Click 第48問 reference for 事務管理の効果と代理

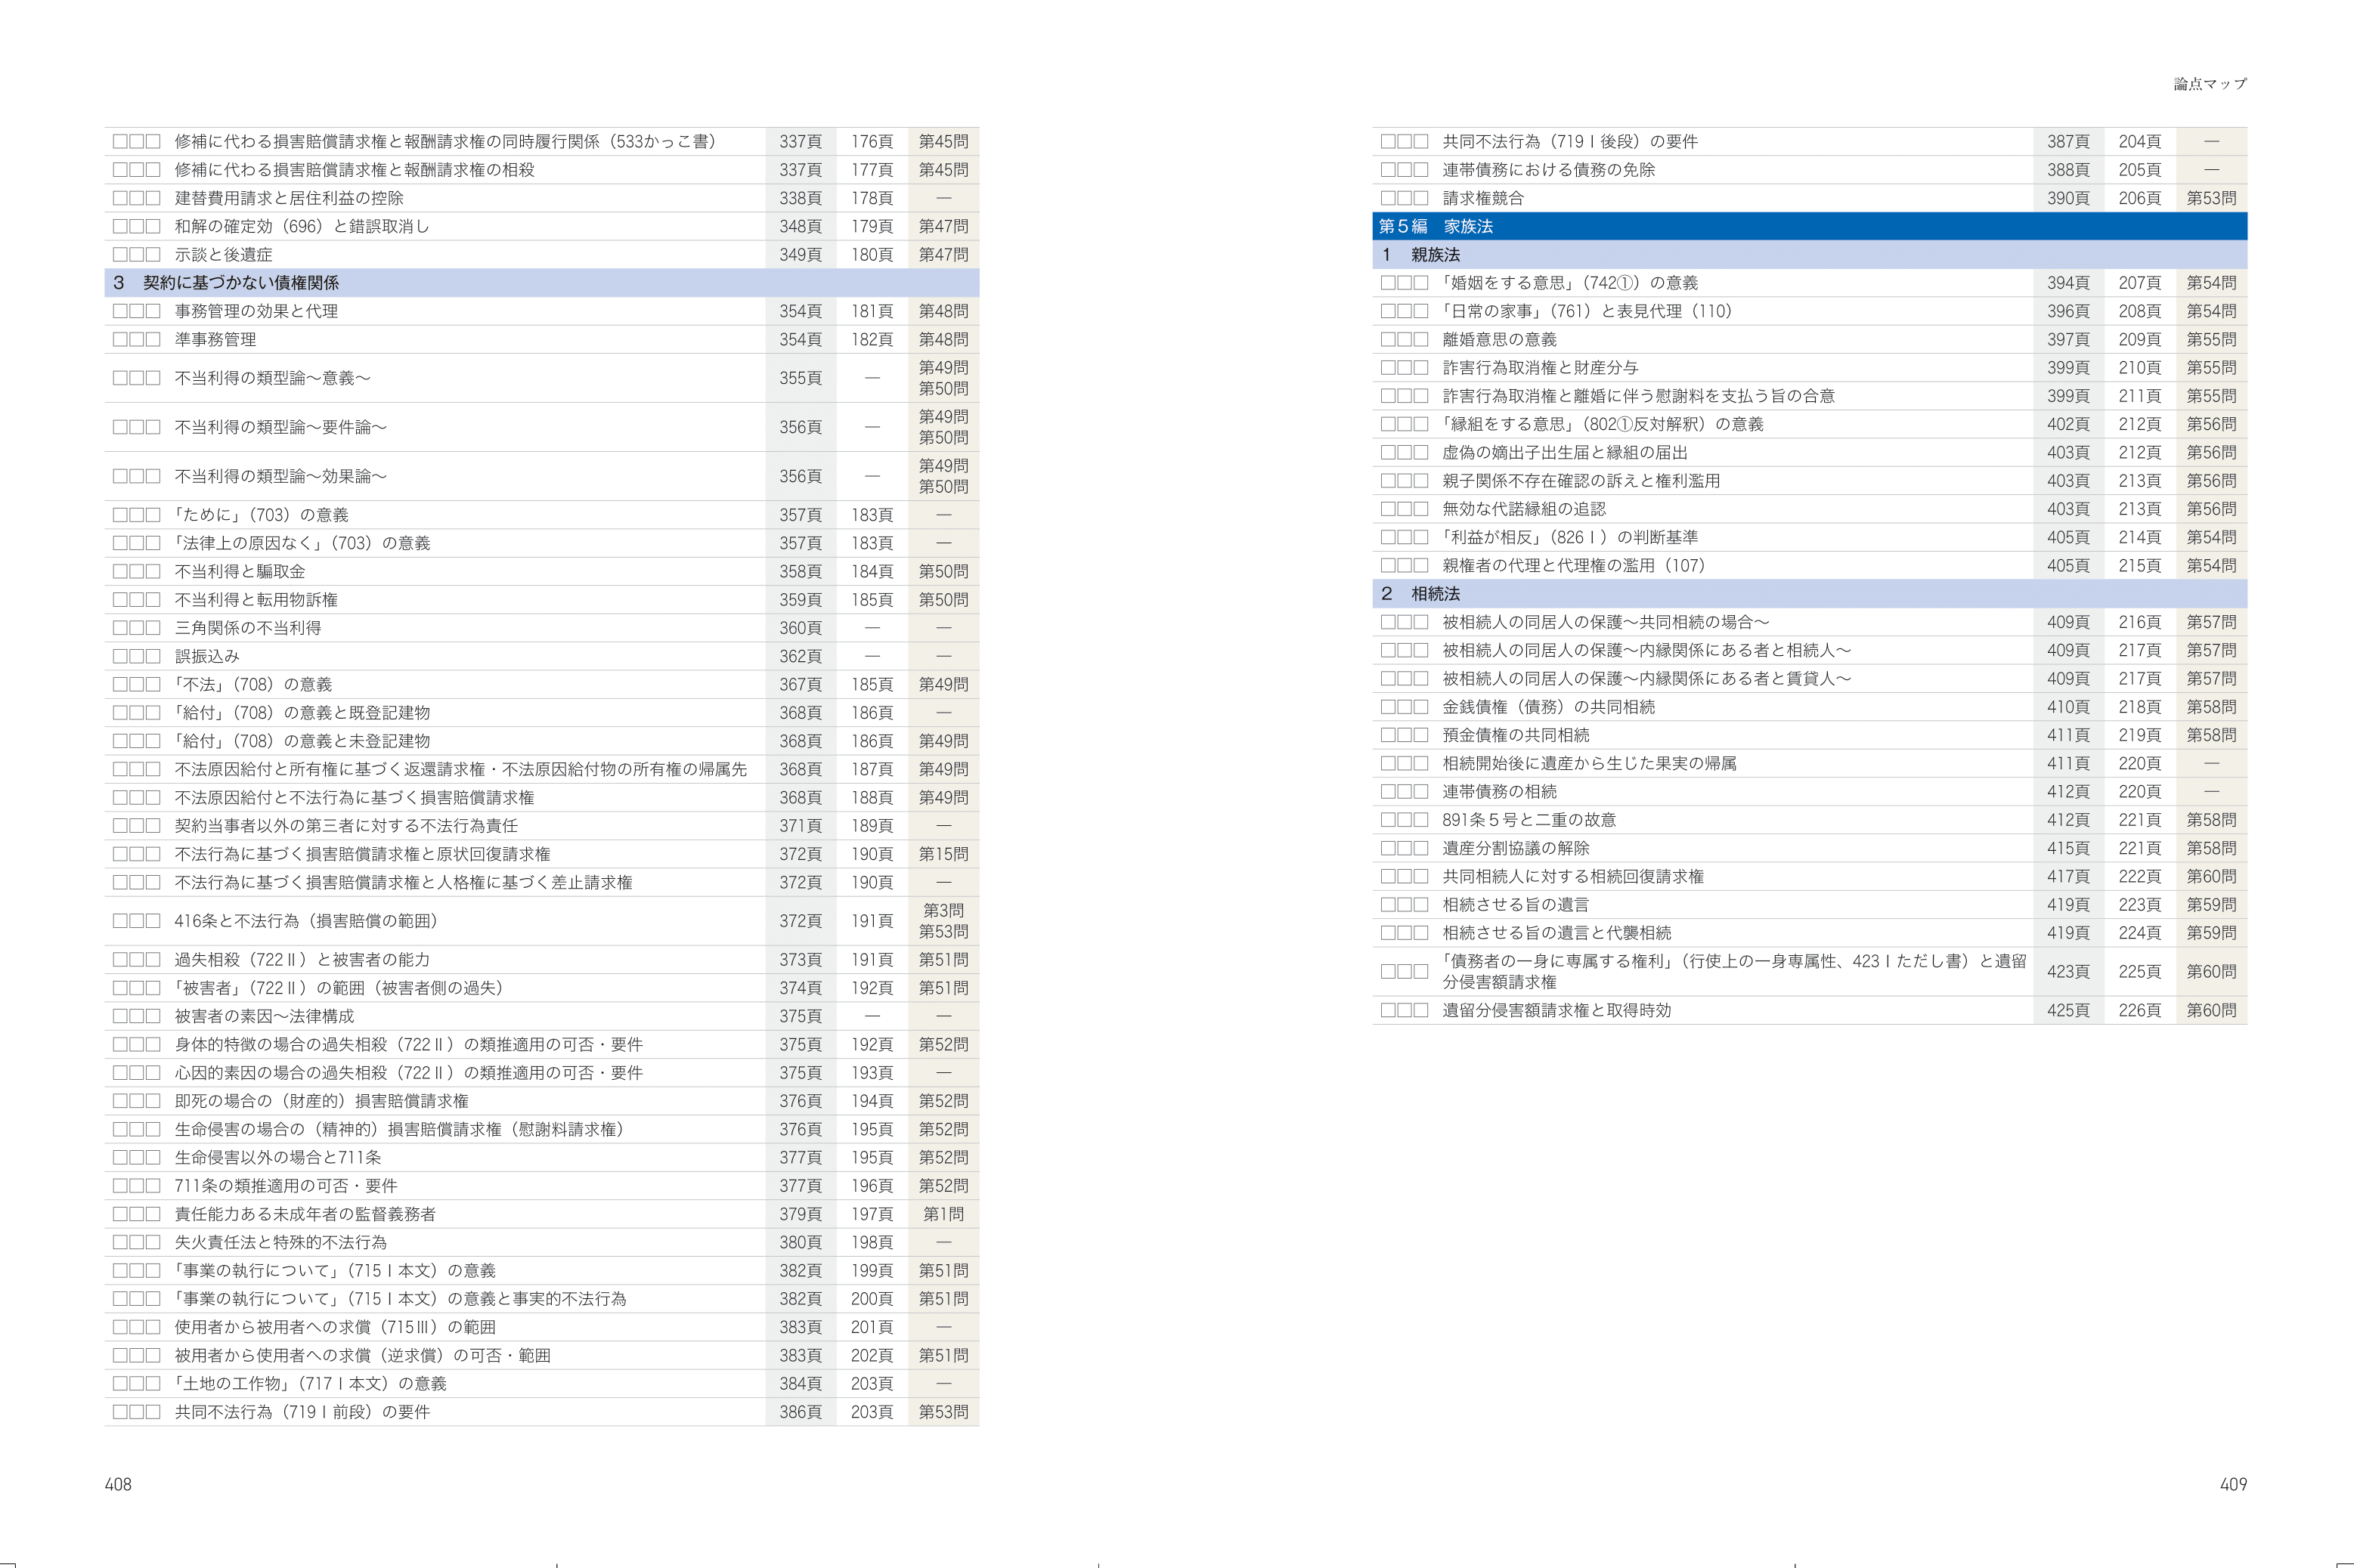[943, 312]
